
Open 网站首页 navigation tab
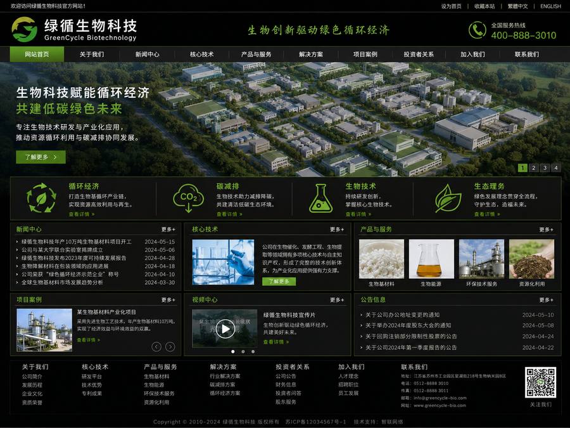tap(37, 55)
